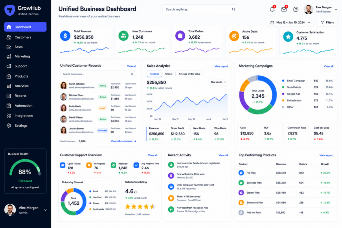Click the Lead status badge for Emily Davis
Viewport: 342px width, 228px height.
click(x=103, y=108)
